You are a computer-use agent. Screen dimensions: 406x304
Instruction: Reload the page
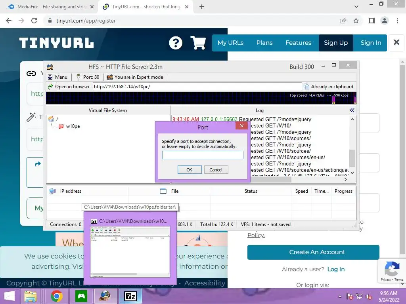(x=34, y=21)
